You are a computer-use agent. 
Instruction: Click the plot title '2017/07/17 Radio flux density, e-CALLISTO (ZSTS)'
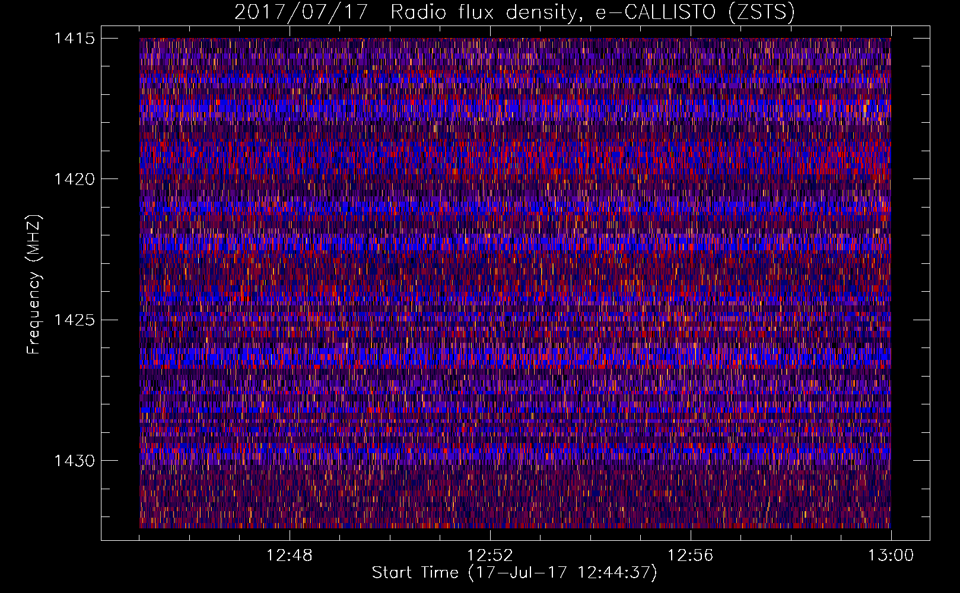[514, 12]
